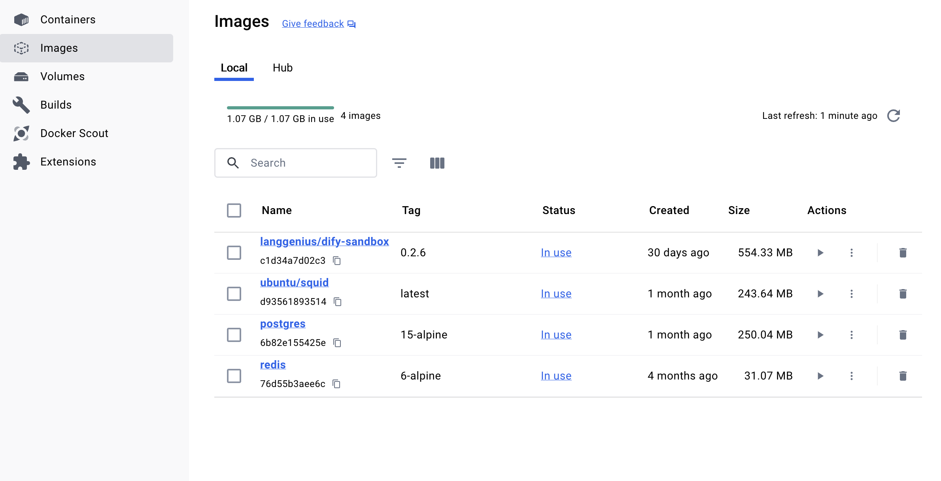The image size is (941, 481).
Task: Open the langgenius/dify-sandbox image details
Action: point(324,242)
